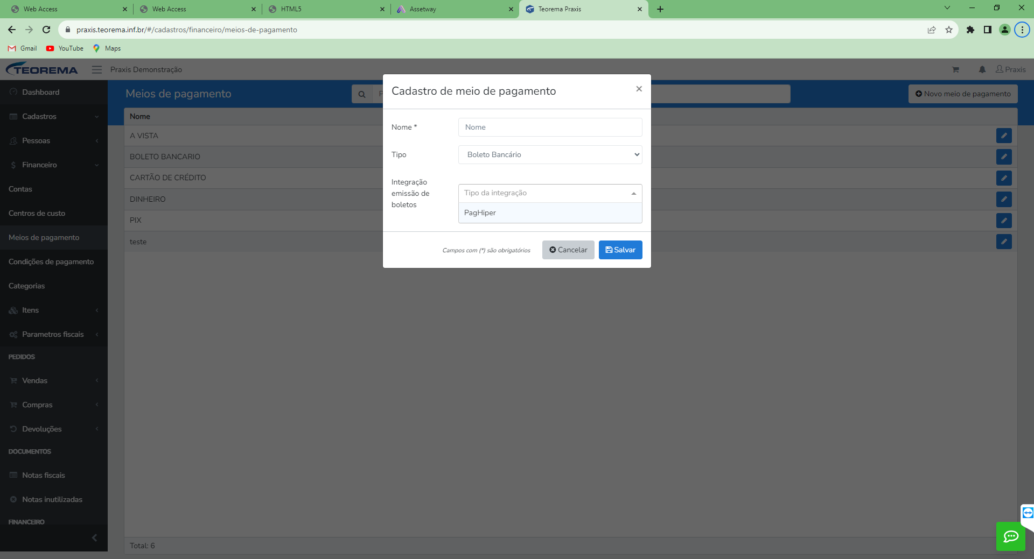
Task: Expand the Pessoas sidebar section
Action: 54,140
